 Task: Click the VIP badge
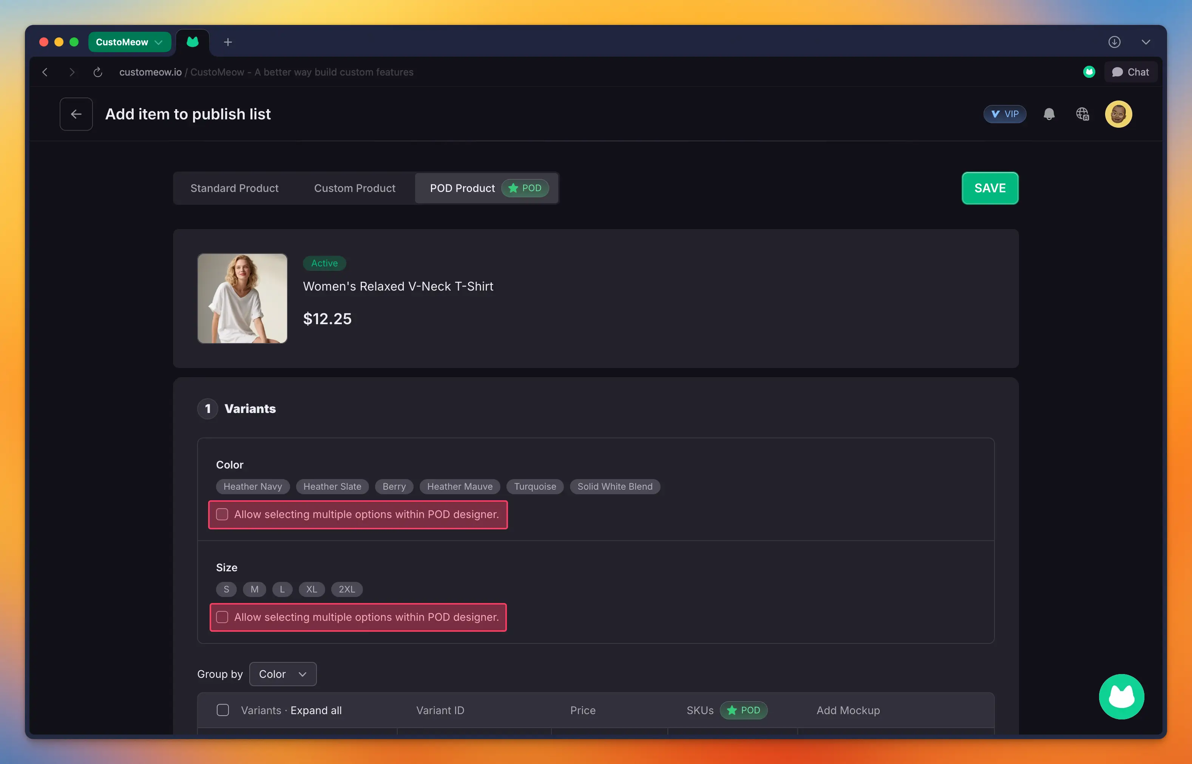click(x=1005, y=114)
